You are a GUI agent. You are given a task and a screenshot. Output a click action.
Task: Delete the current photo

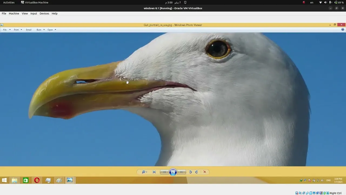point(205,172)
